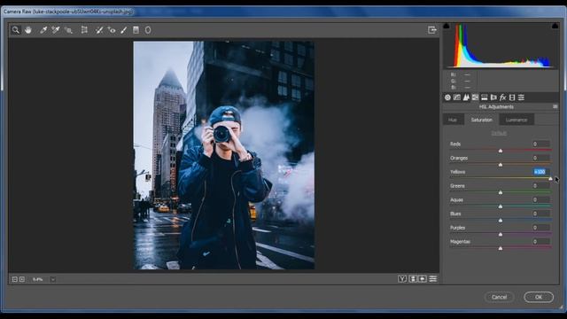This screenshot has height=319, width=567.
Task: Click the Magentas value field
Action: (540, 242)
